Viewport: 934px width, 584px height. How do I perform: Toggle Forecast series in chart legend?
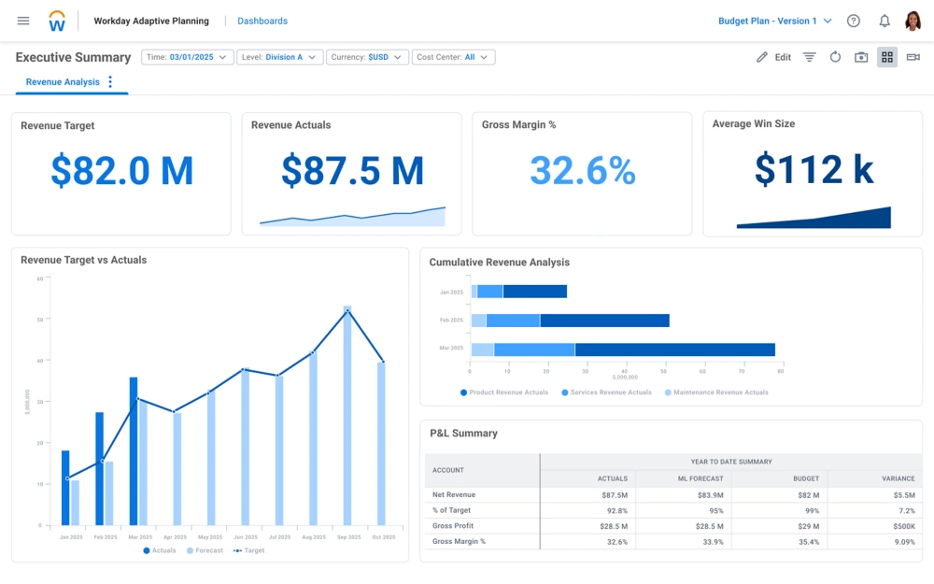204,551
